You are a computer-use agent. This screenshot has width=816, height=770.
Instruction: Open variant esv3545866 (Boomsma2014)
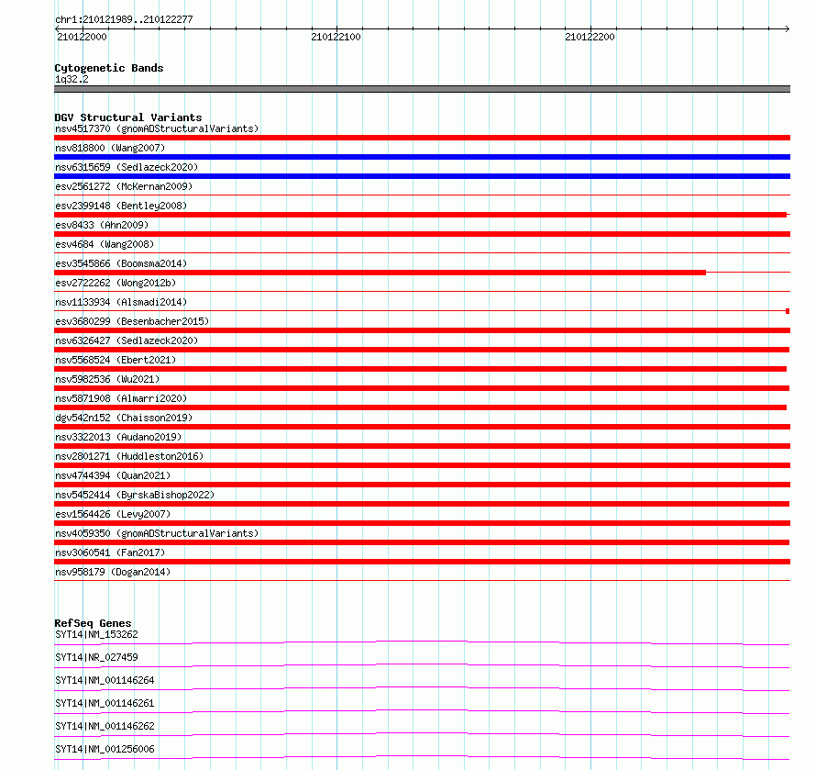(x=121, y=263)
